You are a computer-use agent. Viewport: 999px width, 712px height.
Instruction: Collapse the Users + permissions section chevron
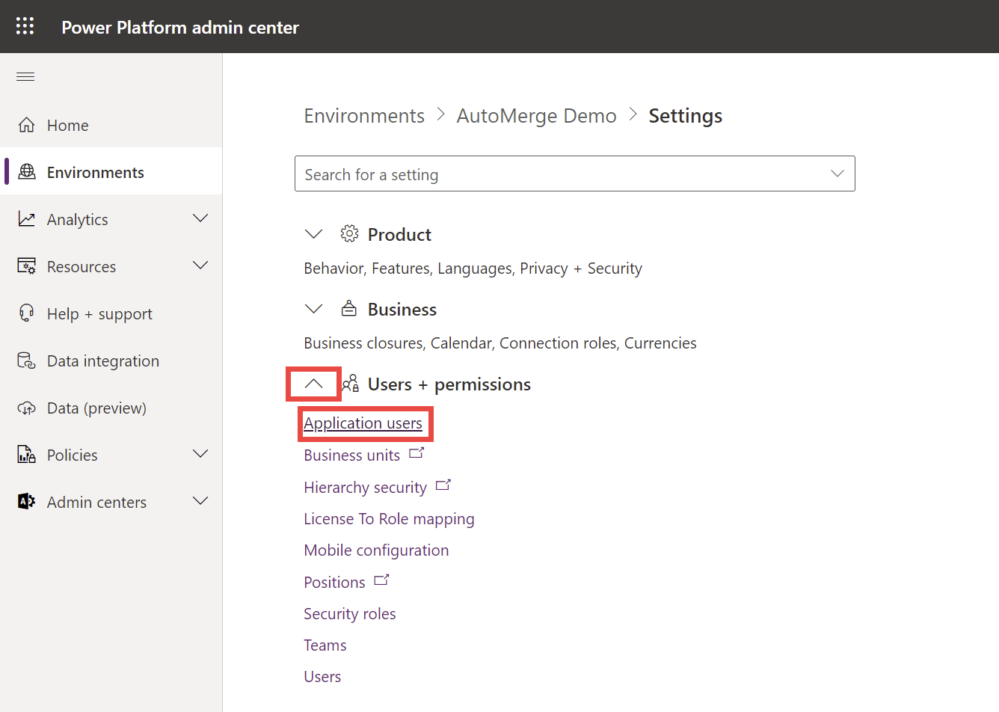pos(314,384)
